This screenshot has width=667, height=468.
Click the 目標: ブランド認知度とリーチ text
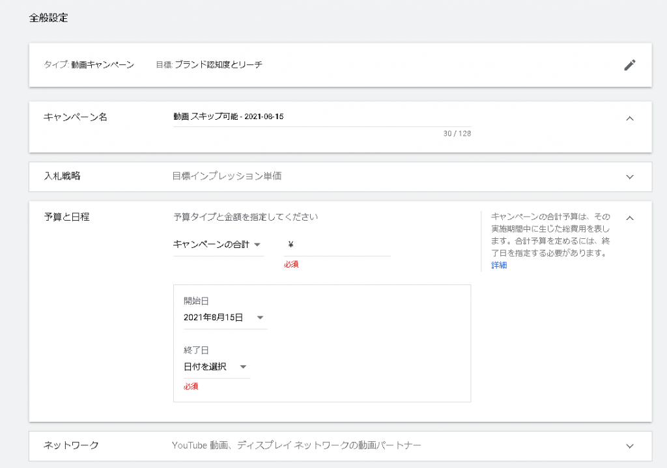tap(209, 64)
